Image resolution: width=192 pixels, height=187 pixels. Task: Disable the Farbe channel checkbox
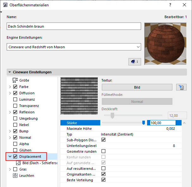(x=15, y=87)
